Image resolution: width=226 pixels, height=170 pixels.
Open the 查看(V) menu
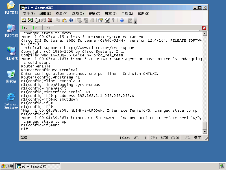(x=62, y=14)
